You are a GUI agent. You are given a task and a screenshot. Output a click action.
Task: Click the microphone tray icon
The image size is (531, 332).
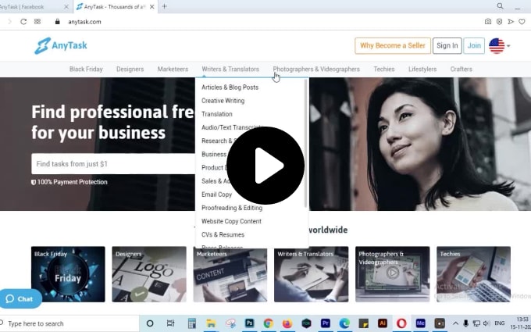point(466,323)
